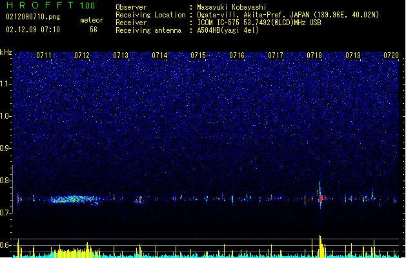
Task: Click the HROFFT 1.0.0 title text
Action: pyautogui.click(x=50, y=5)
